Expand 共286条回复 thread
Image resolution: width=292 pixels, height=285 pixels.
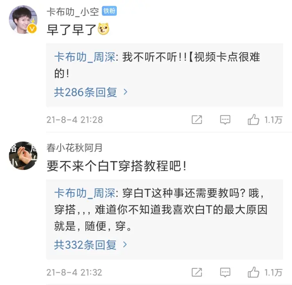coord(85,92)
